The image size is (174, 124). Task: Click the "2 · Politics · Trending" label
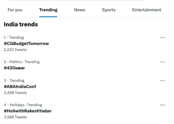pos(22,62)
